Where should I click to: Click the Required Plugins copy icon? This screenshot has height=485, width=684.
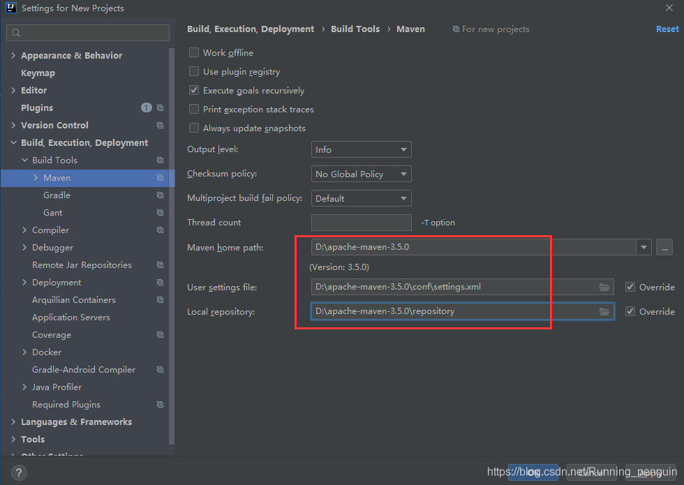[160, 404]
